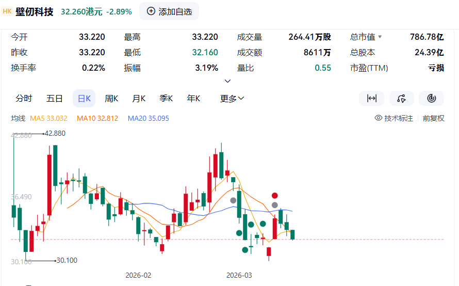
Task: Click the 壁仞科技 stock name
Action: tap(35, 12)
